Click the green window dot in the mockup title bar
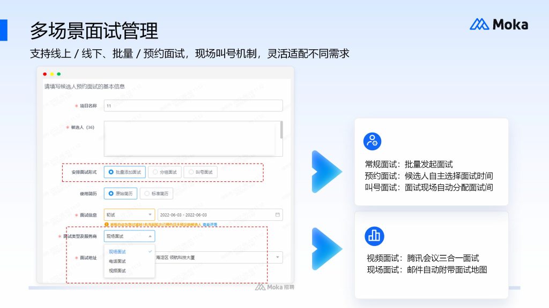The image size is (549, 308). (x=59, y=74)
